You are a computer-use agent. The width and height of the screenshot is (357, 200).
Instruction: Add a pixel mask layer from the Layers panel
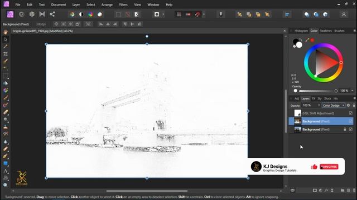315,191
